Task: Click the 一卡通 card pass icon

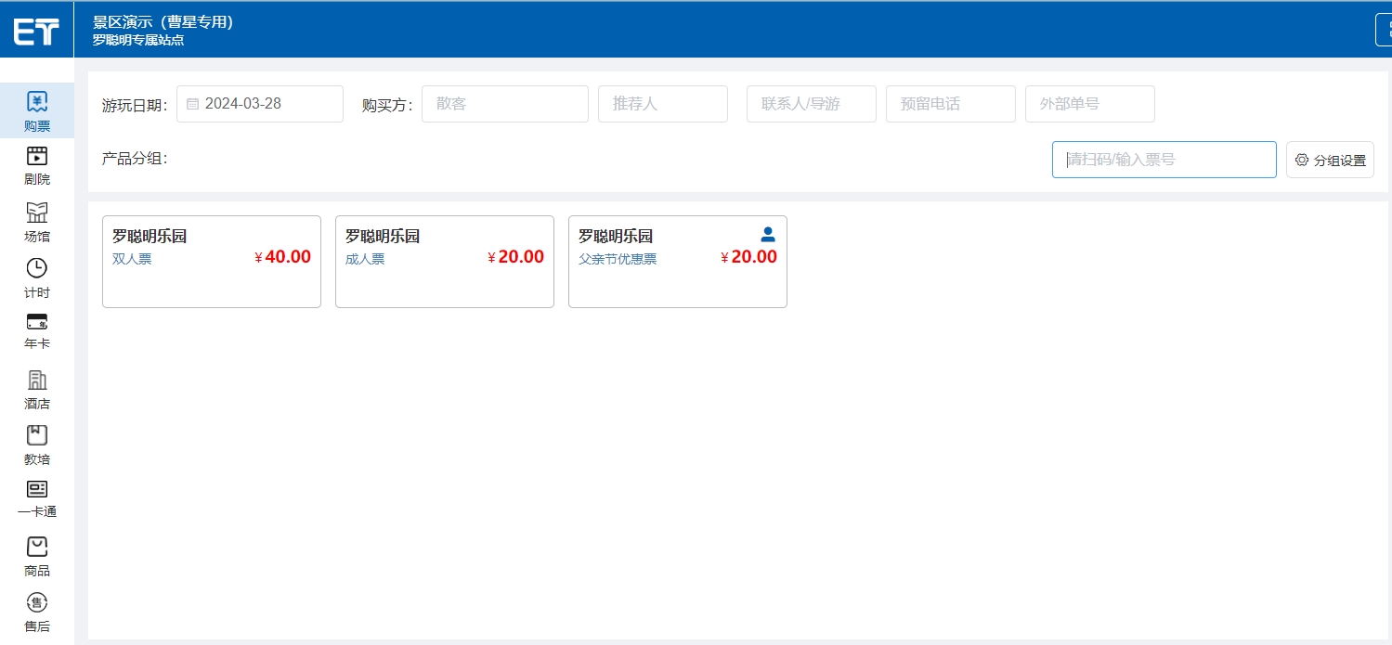Action: tap(37, 489)
